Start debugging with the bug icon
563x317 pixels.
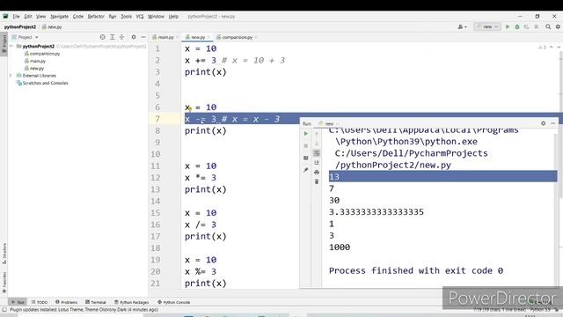tap(517, 26)
